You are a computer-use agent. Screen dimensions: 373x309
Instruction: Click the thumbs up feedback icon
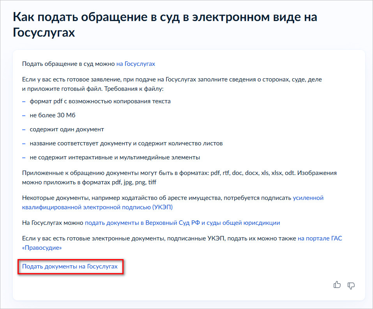click(x=337, y=285)
